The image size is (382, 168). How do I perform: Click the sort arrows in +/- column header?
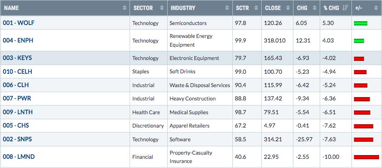376,8
